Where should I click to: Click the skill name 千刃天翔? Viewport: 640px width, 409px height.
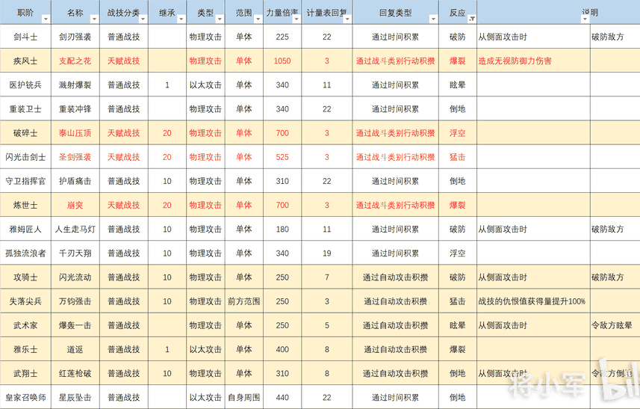75,253
